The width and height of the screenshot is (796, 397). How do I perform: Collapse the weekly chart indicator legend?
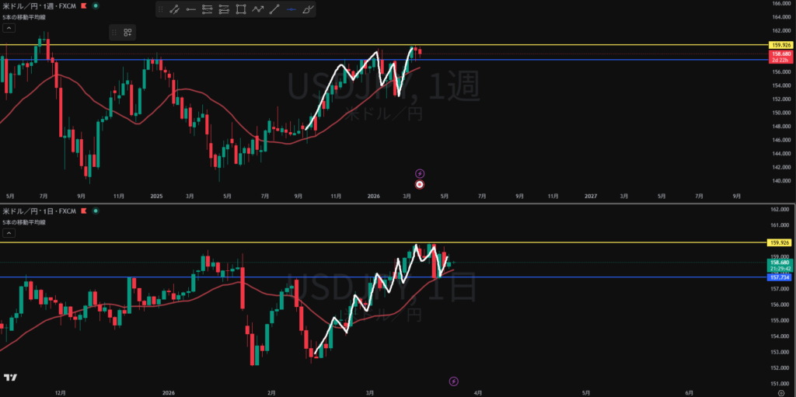9,28
